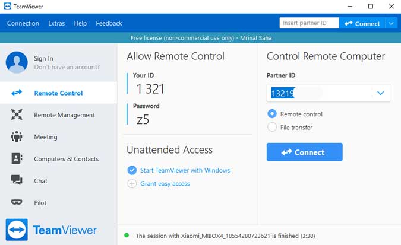Click the large blue Connect button
This screenshot has width=401, height=245.
304,152
